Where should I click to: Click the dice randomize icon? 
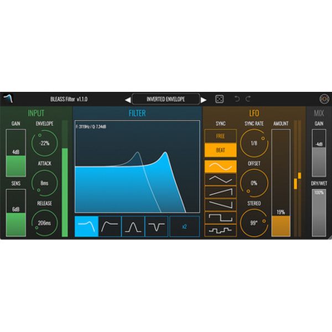click(219, 99)
